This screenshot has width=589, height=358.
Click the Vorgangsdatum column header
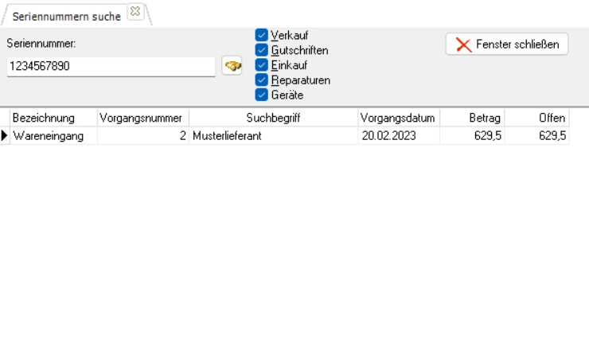tap(399, 118)
